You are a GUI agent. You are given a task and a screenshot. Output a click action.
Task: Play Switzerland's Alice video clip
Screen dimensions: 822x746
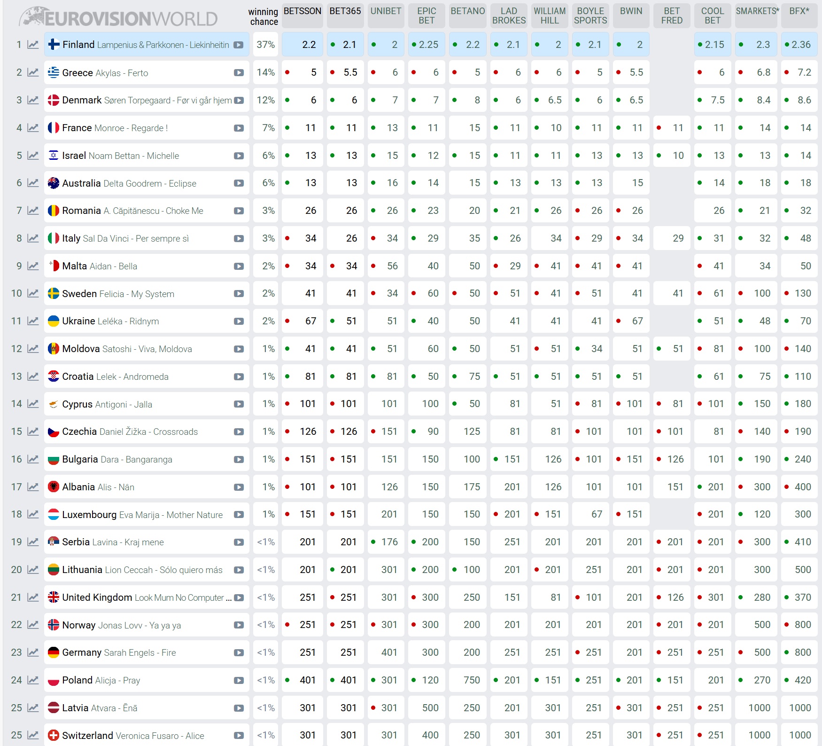[x=239, y=736]
